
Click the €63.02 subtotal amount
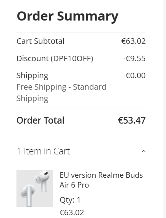133,41
